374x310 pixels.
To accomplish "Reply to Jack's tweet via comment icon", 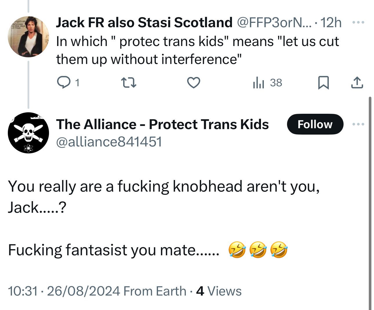I will [63, 82].
